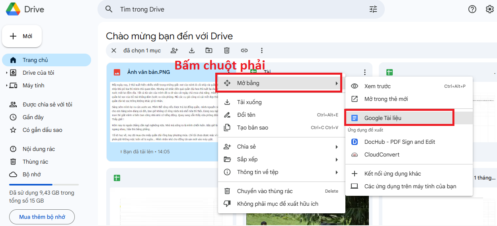Image resolution: width=497 pixels, height=226 pixels.
Task: Click the Mới new button
Action: [x=22, y=36]
